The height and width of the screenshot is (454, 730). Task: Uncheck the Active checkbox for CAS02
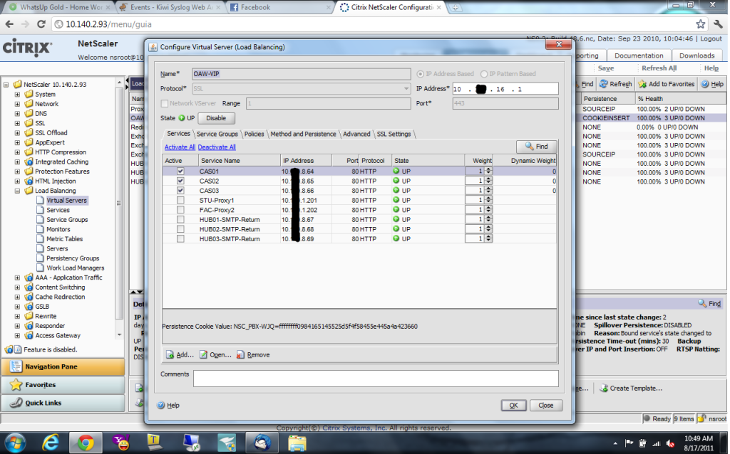[x=180, y=181]
